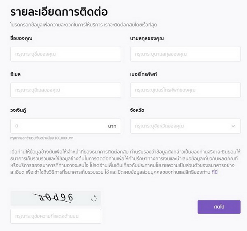Focus the นามสกุลของคุณ last name field
The width and height of the screenshot is (247, 231).
[x=185, y=54]
